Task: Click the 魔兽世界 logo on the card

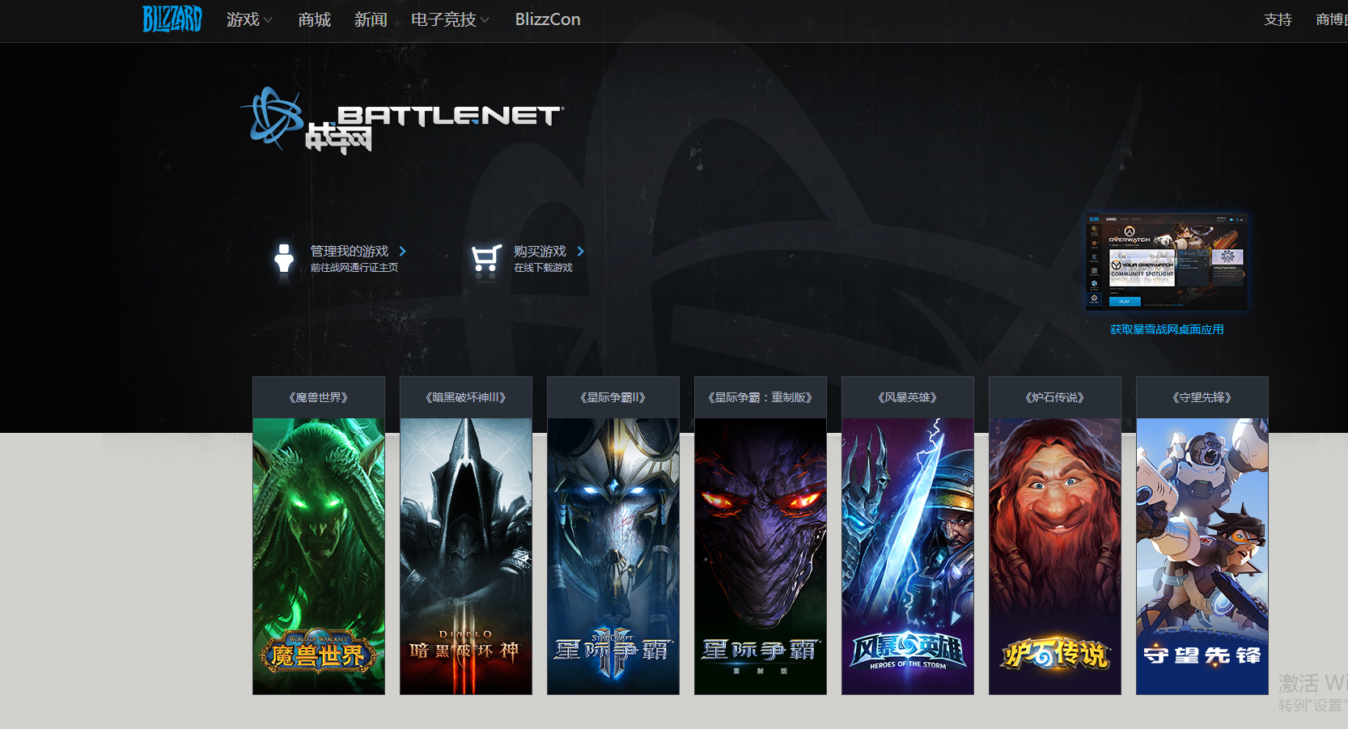Action: (x=319, y=652)
